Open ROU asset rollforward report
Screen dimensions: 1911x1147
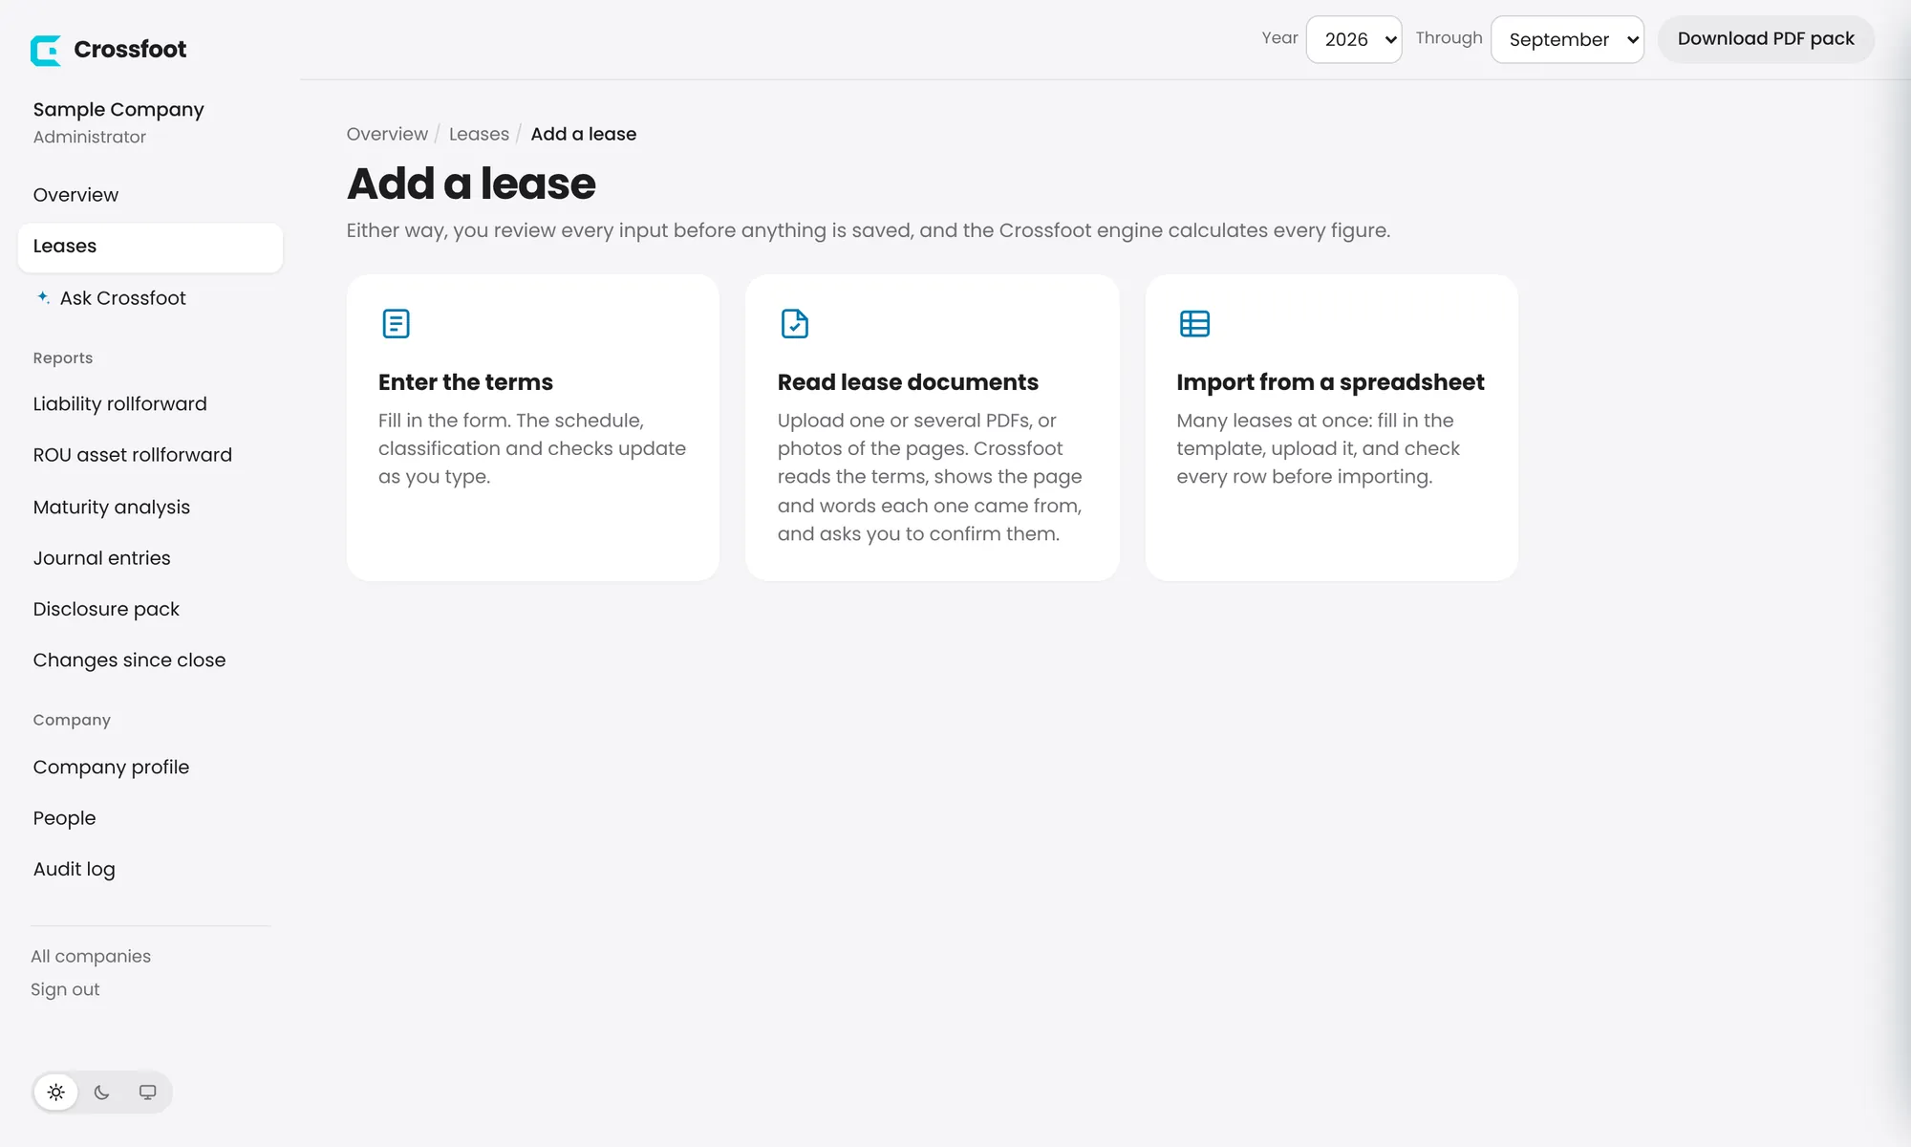point(150,455)
